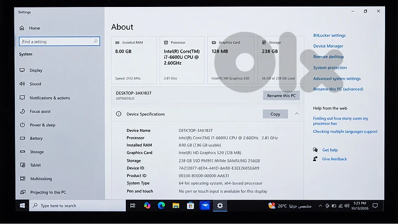Click the taskbar 'Type here to search' box
The width and height of the screenshot is (398, 224).
[78, 206]
